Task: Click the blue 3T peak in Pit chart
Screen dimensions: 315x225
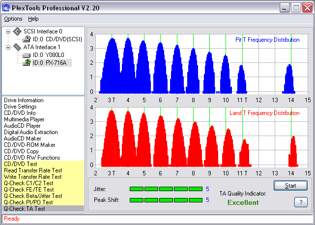Action: [112, 66]
